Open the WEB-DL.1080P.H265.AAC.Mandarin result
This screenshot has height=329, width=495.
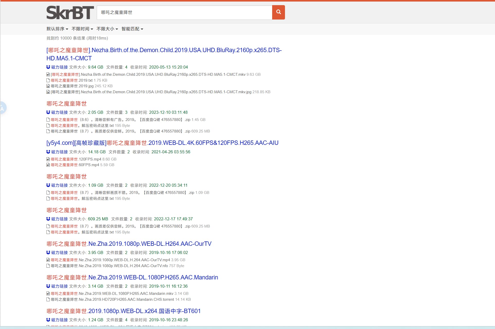click(132, 277)
